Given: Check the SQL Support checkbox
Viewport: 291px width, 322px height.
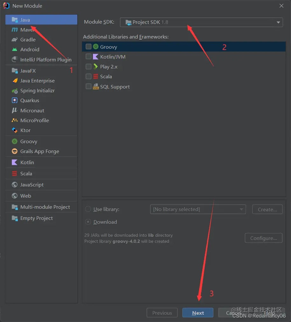Looking at the screenshot, I should pos(88,86).
